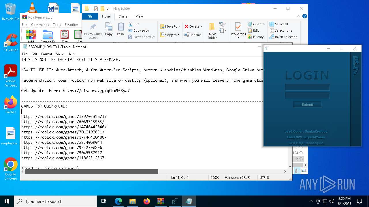Click Invert selection in Explorer ribbon
369x207 pixels.
283,37
